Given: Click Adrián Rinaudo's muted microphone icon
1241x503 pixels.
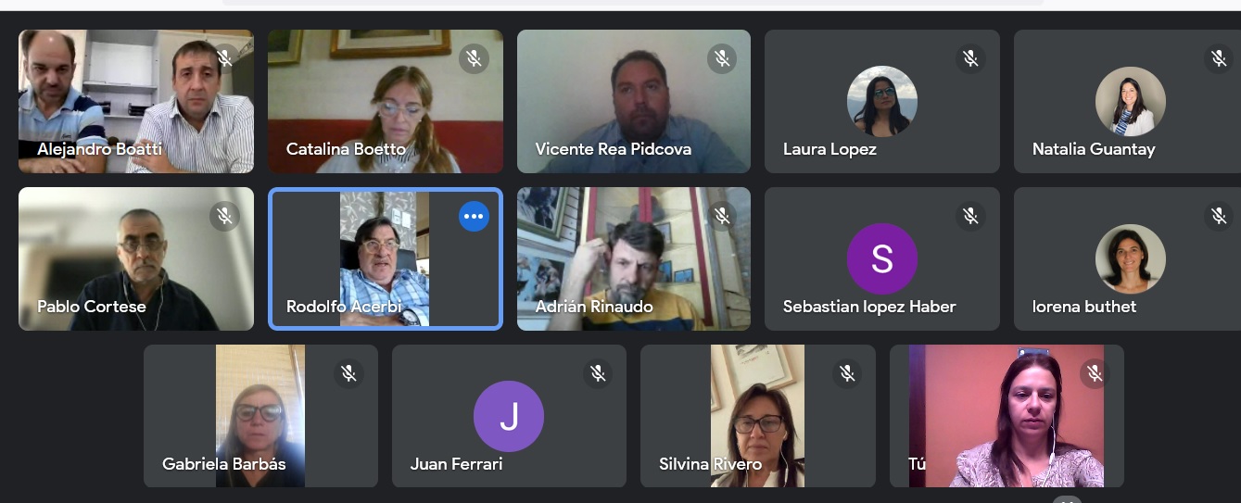Looking at the screenshot, I should (x=722, y=217).
